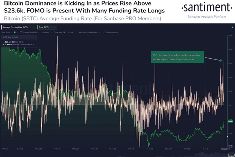Expand the Interval: Auto (3h) dropdown

tap(31, 32)
